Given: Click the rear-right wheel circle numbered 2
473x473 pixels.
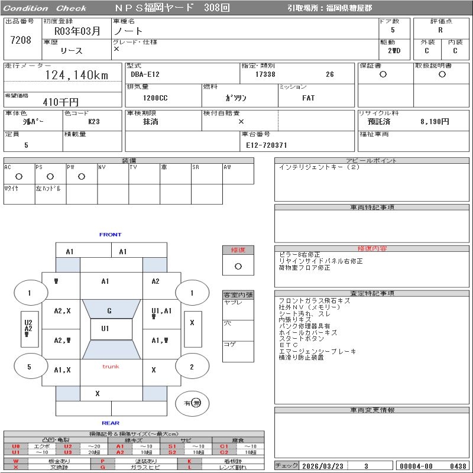Looking at the screenshot, I should coord(192,367).
